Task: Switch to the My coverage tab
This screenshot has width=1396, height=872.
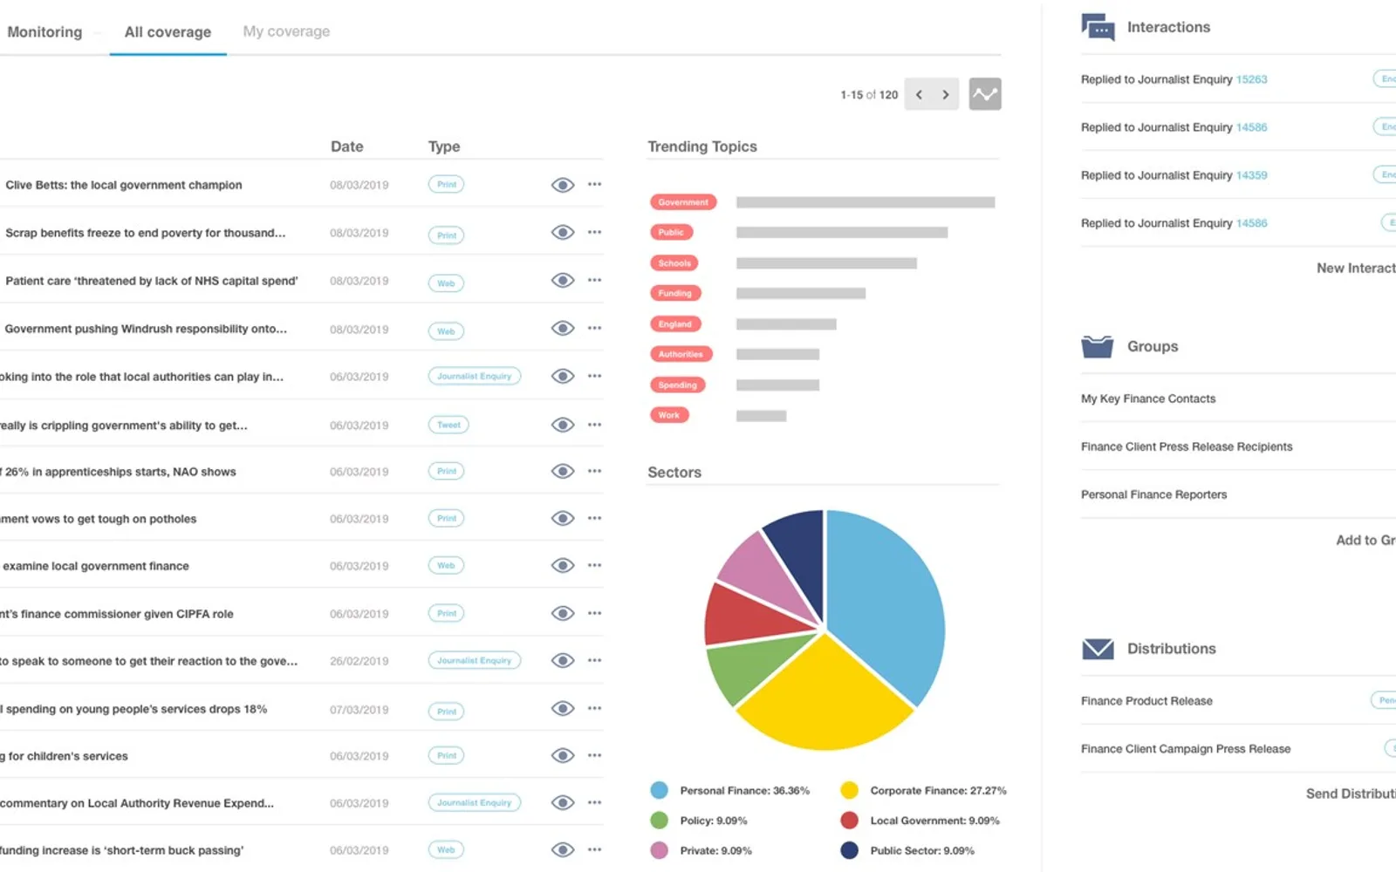Action: [286, 31]
